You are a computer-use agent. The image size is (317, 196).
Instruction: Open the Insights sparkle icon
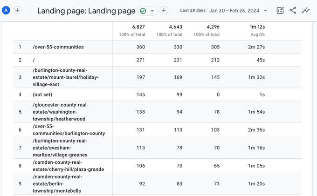pos(305,10)
